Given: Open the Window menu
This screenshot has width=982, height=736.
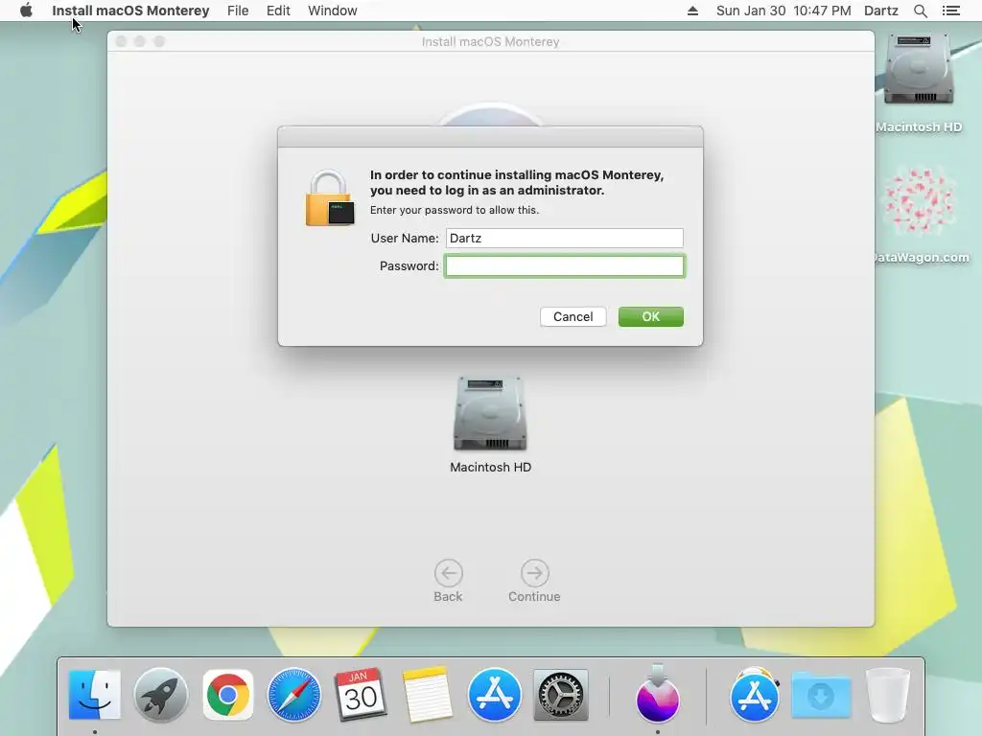Looking at the screenshot, I should point(333,11).
